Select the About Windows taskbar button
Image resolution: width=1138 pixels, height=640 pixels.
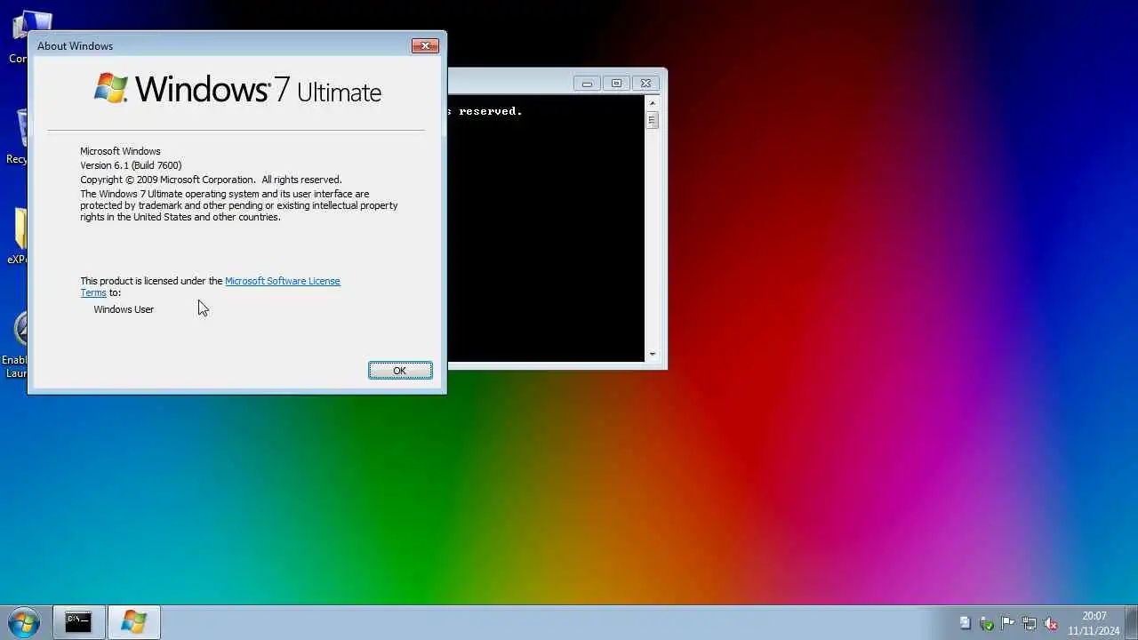[x=133, y=622]
